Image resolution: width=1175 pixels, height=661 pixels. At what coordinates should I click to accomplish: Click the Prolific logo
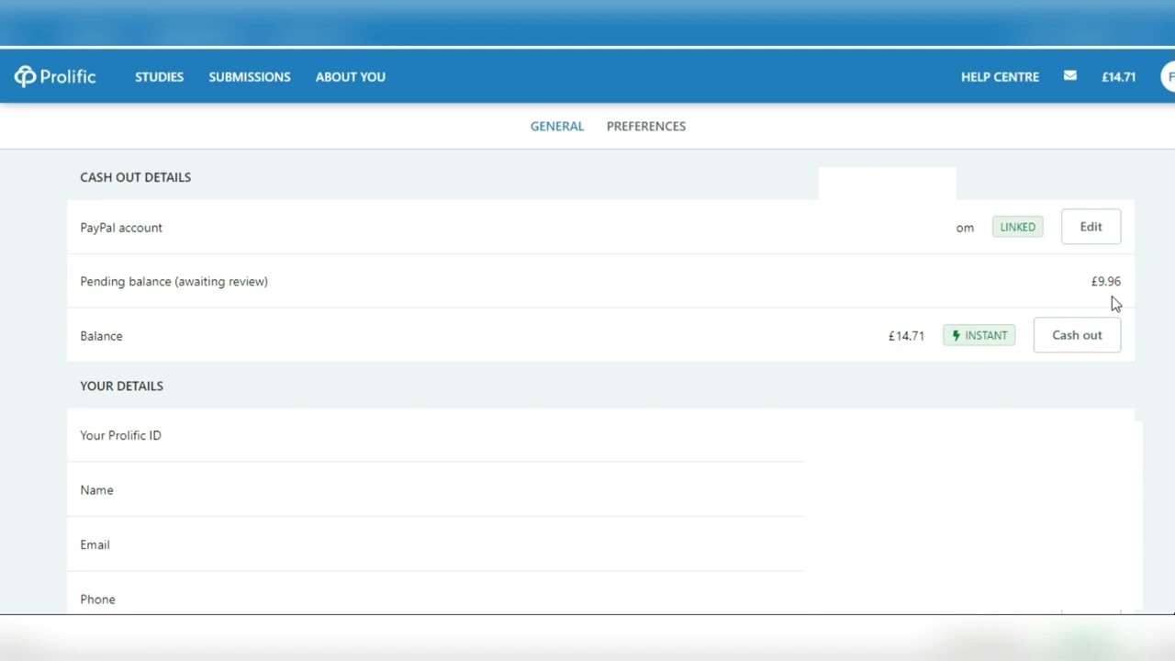pos(55,77)
